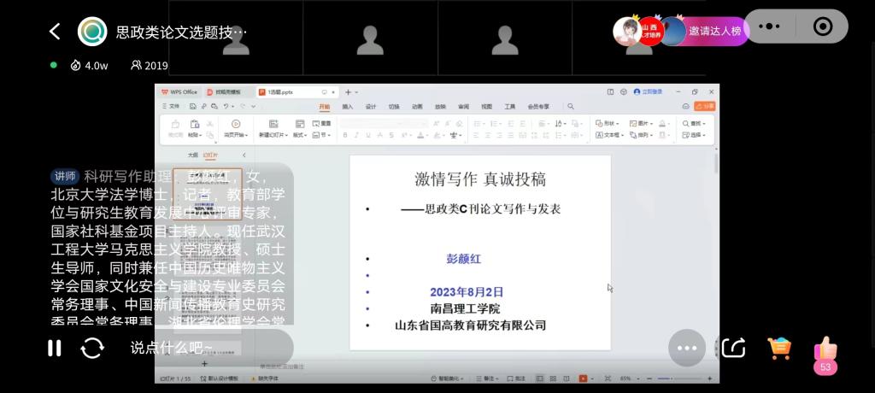Go back with the left arrow
The width and height of the screenshot is (875, 393).
(55, 32)
